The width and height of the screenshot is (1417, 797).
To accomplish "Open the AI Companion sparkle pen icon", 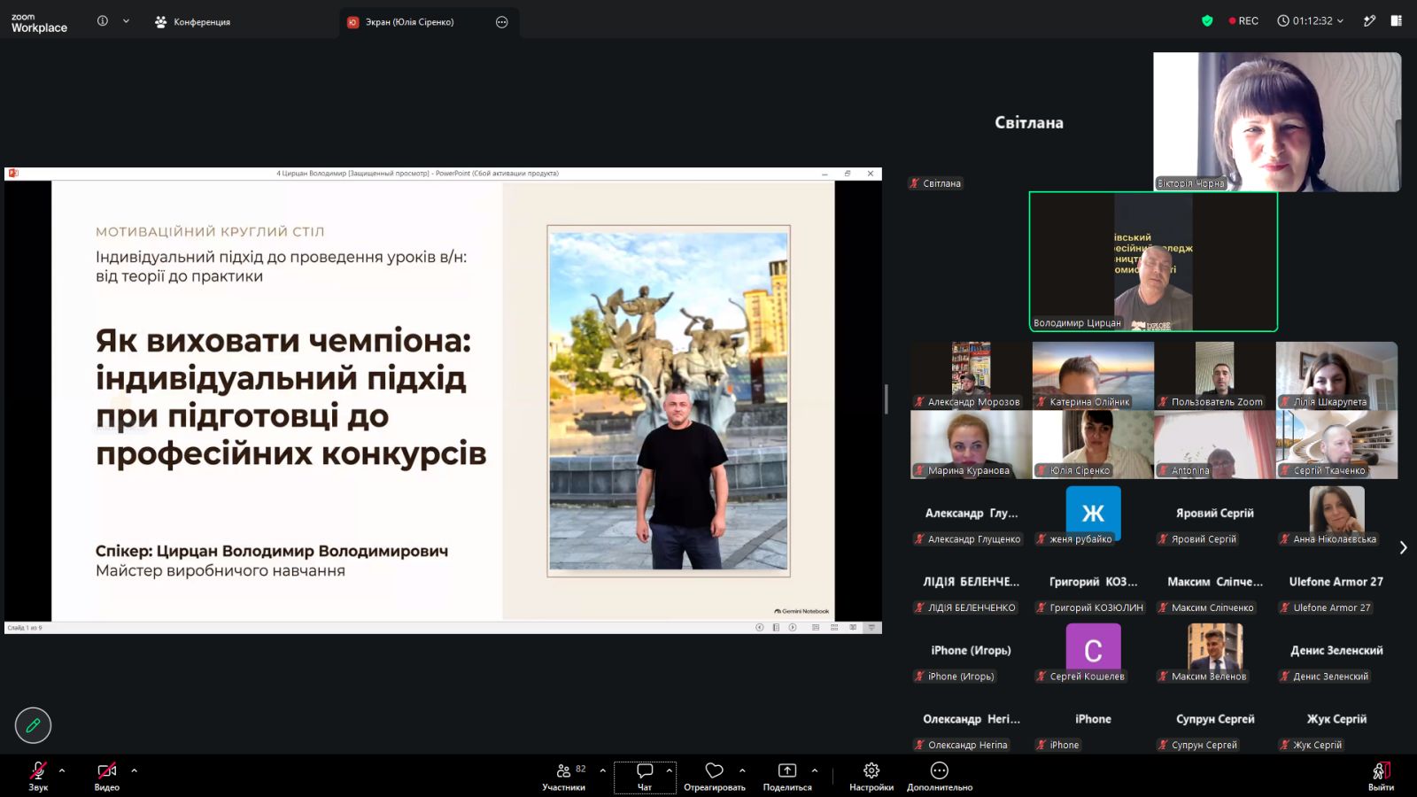I will coord(1369,20).
